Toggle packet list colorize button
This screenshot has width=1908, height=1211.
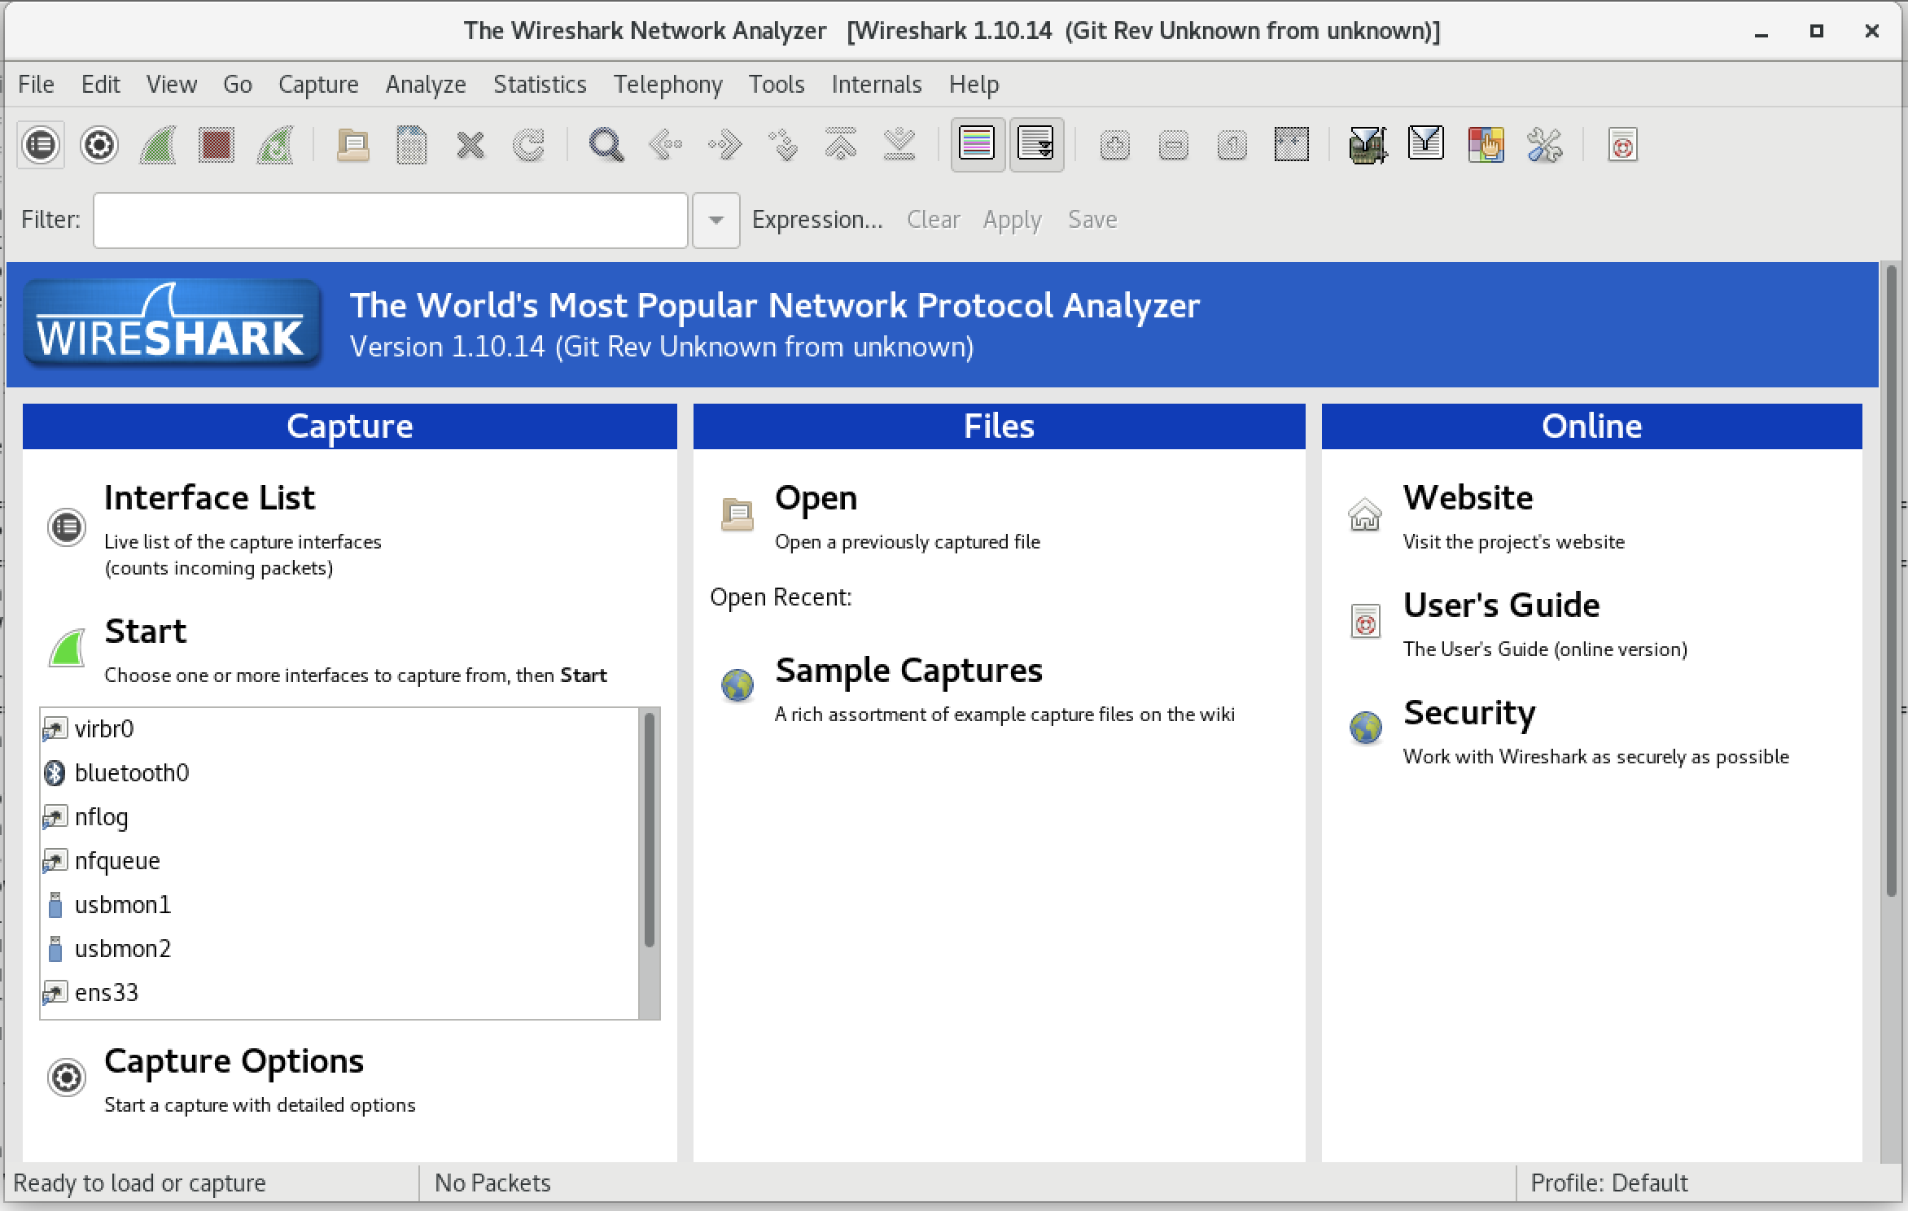point(977,146)
